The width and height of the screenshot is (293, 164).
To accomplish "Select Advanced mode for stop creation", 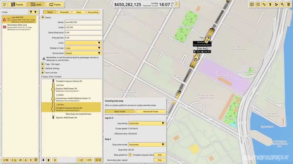I will (151, 111).
